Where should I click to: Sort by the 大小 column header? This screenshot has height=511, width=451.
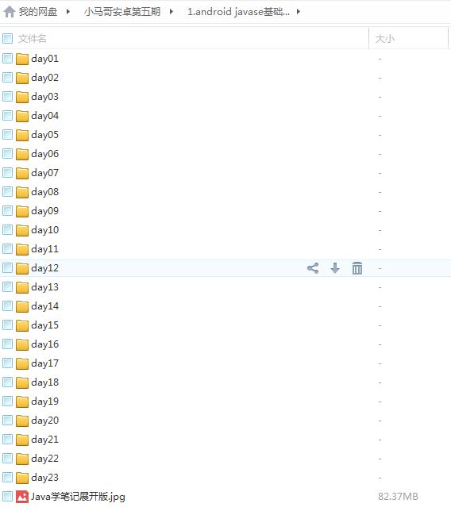[385, 38]
